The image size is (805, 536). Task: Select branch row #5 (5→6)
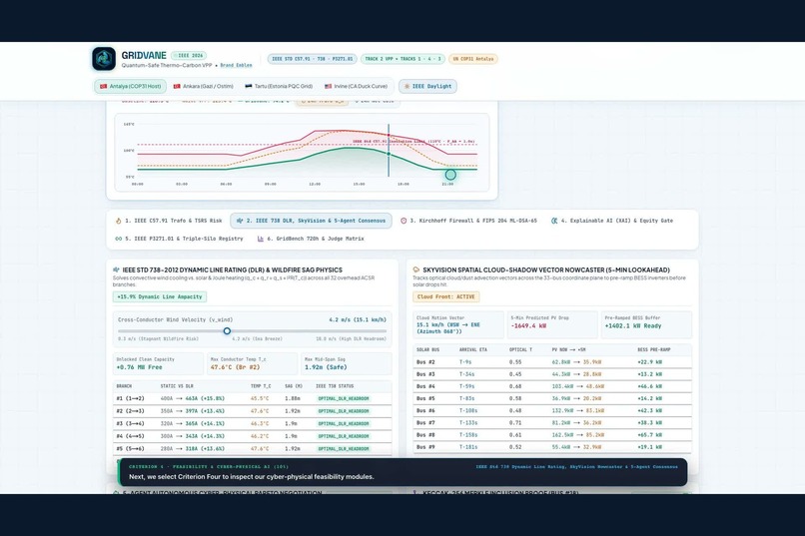pyautogui.click(x=252, y=448)
